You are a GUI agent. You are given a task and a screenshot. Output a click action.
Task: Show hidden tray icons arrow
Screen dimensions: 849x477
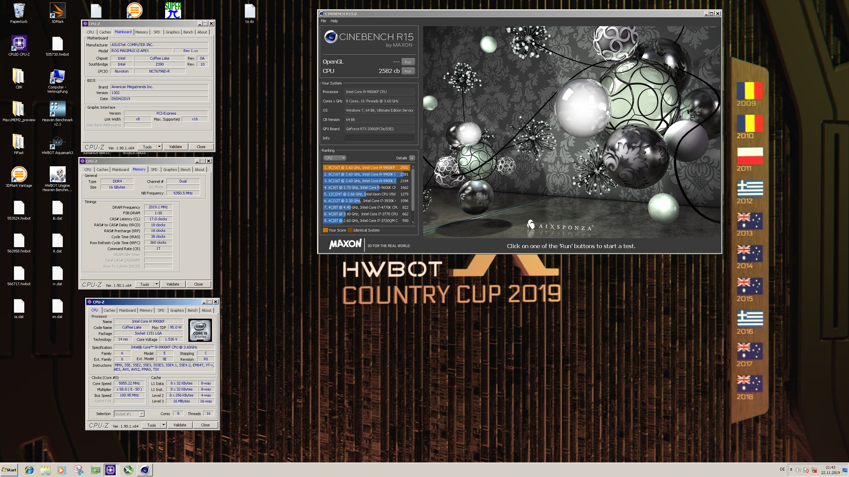(791, 470)
